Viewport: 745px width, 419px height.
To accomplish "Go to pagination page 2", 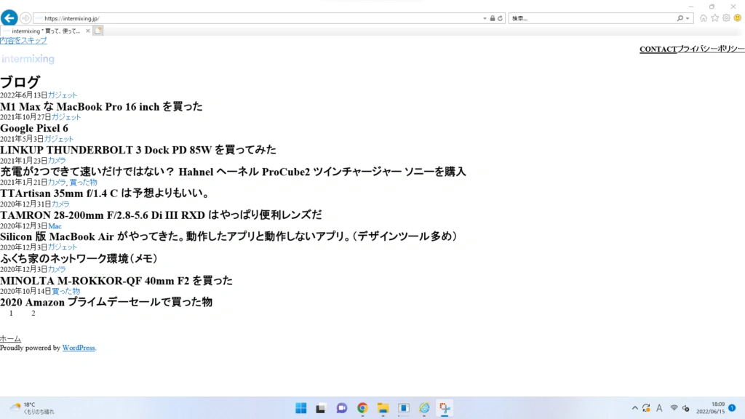I will coord(33,313).
